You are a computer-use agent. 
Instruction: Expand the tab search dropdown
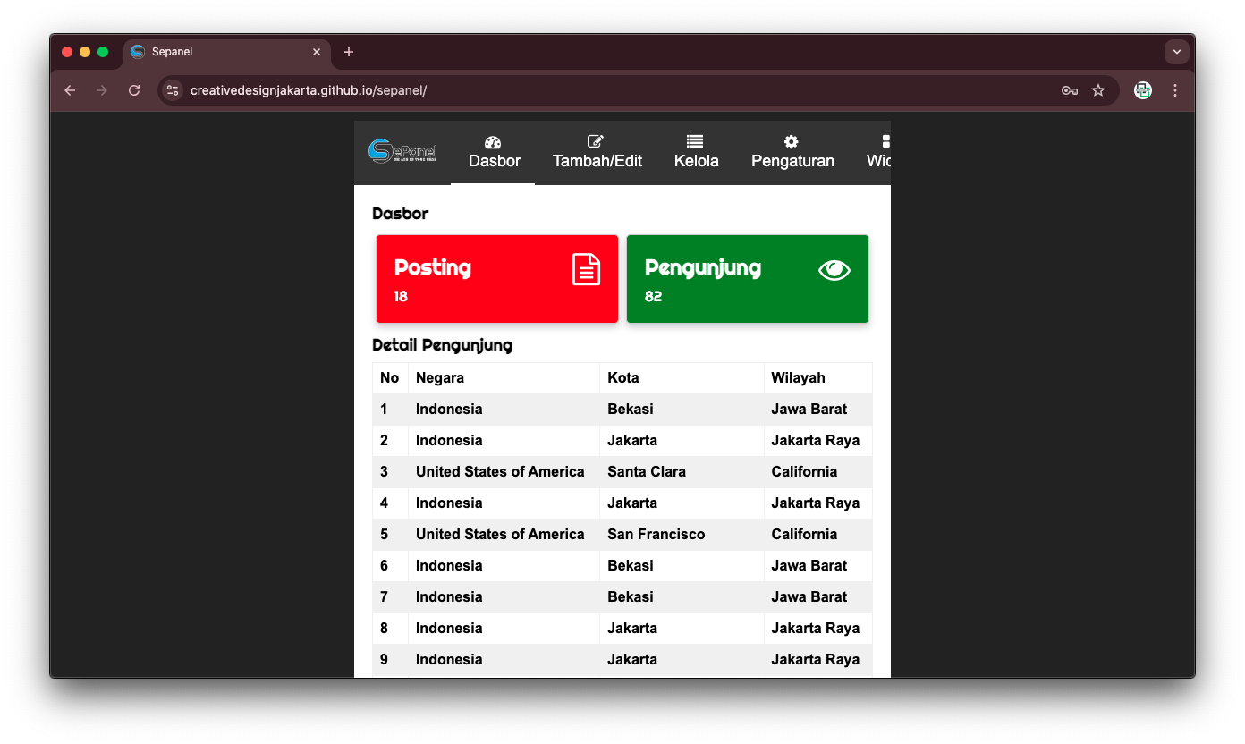coord(1177,52)
